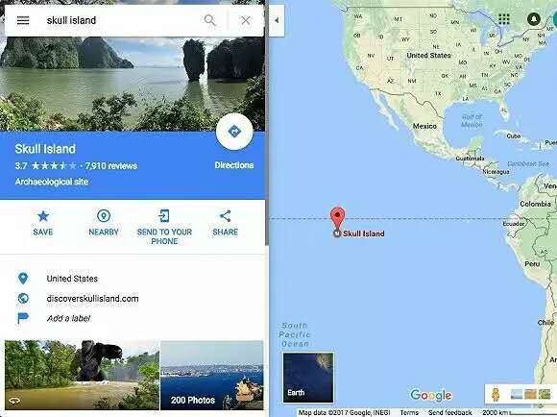The width and height of the screenshot is (557, 417).
Task: Click the red Skull Island map pin
Action: (x=337, y=218)
